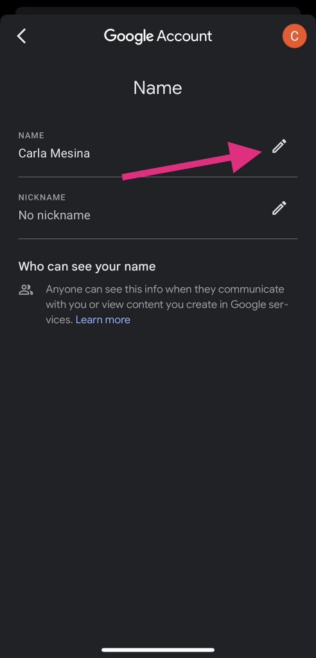Image resolution: width=316 pixels, height=658 pixels.
Task: Click the NICKNAME field label
Action: [42, 197]
